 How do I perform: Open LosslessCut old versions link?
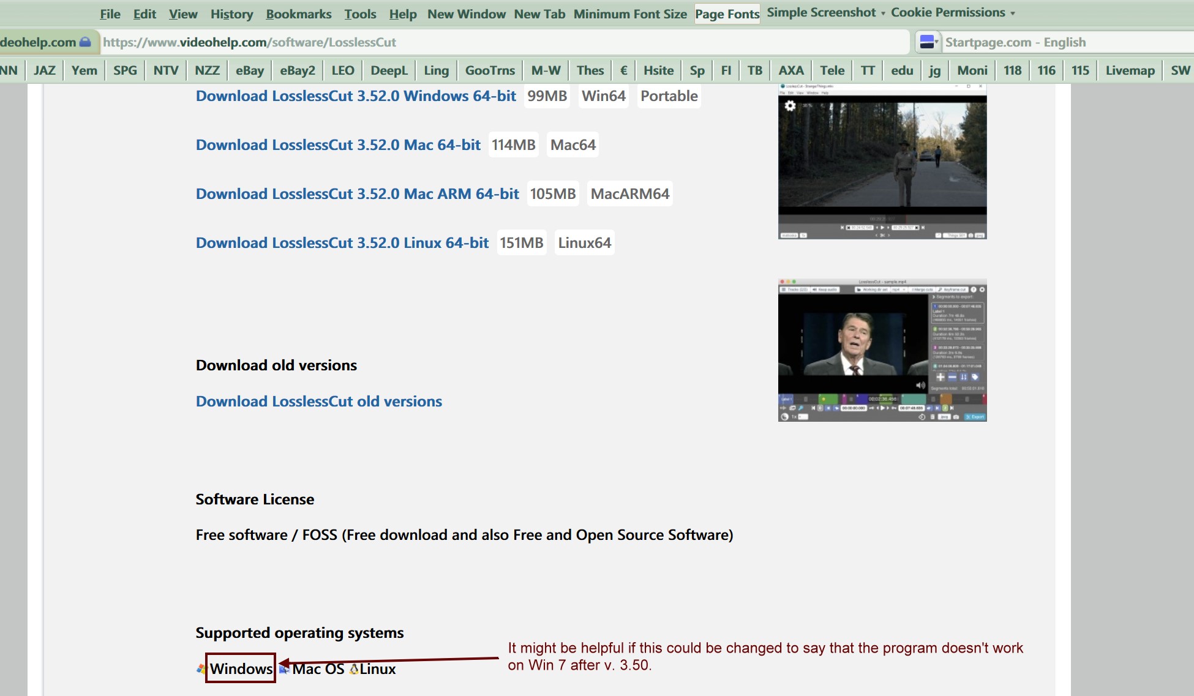tap(318, 402)
